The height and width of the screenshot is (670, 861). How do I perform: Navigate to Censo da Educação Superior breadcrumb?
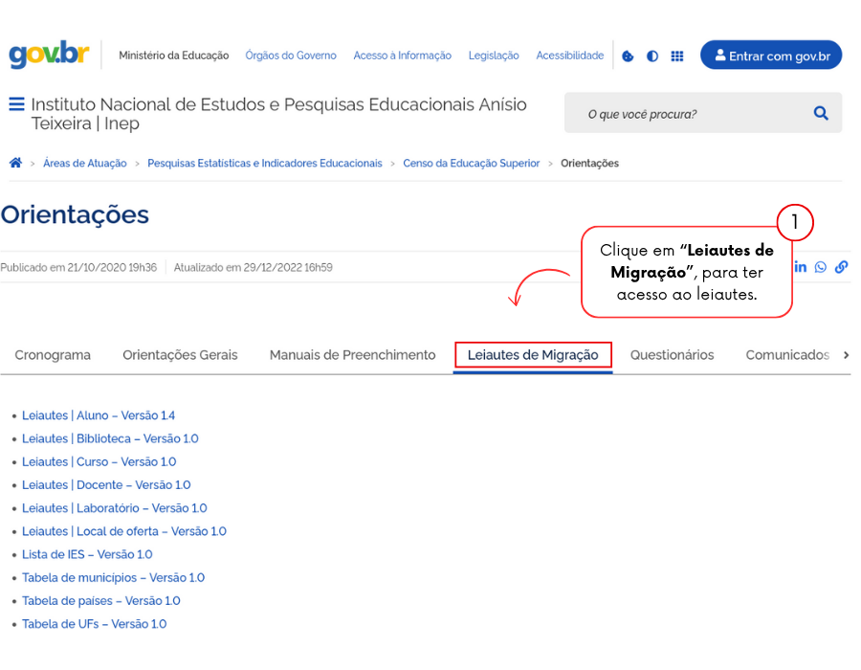tap(471, 164)
